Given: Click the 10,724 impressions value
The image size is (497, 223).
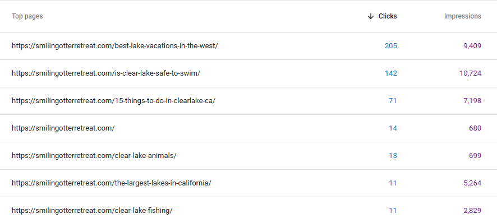Looking at the screenshot, I should [471, 73].
